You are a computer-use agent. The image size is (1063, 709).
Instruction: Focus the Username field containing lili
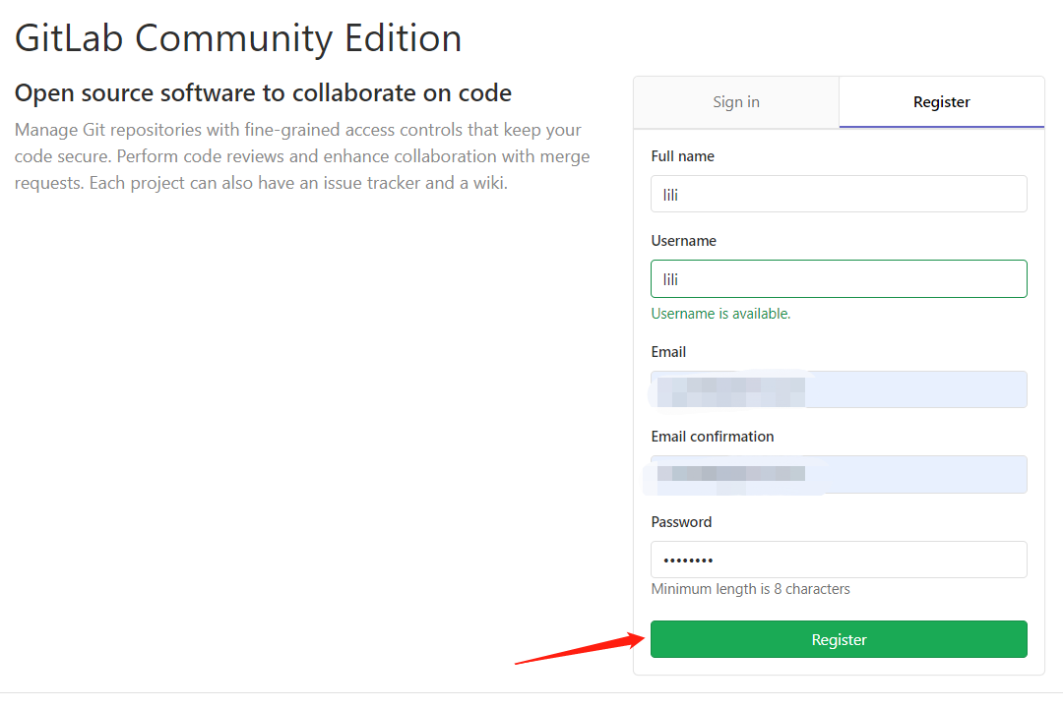pyautogui.click(x=839, y=279)
